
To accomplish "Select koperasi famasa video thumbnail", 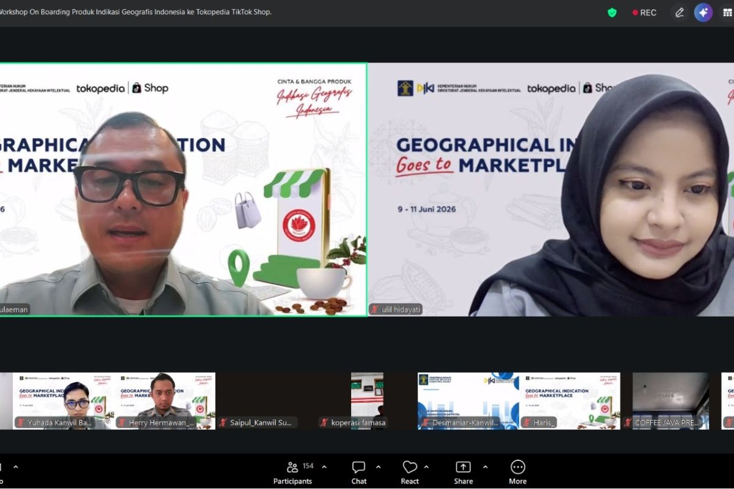I will [367, 401].
